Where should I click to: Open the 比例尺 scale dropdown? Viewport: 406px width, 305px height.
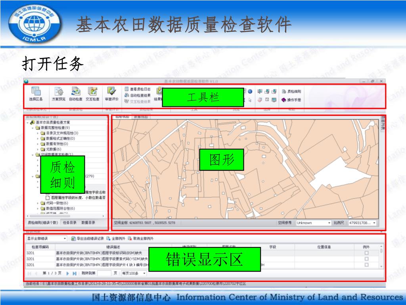362,223
